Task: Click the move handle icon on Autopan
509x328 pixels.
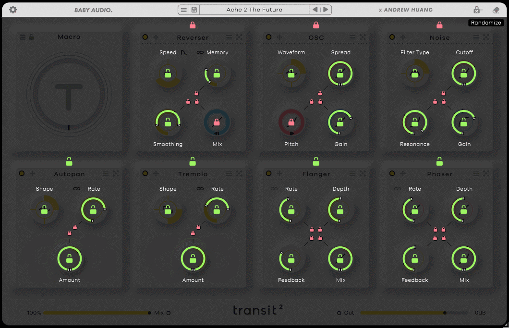Action: click(x=33, y=173)
